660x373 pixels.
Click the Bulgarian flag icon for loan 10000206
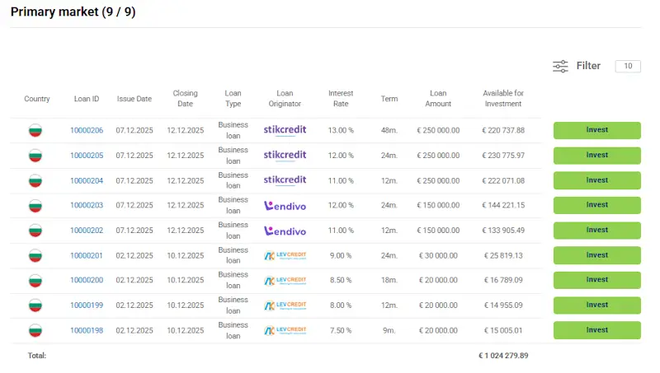tap(35, 130)
